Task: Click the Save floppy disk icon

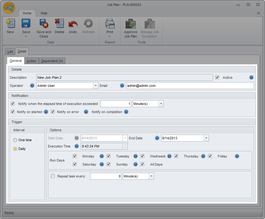Action: click(26, 23)
